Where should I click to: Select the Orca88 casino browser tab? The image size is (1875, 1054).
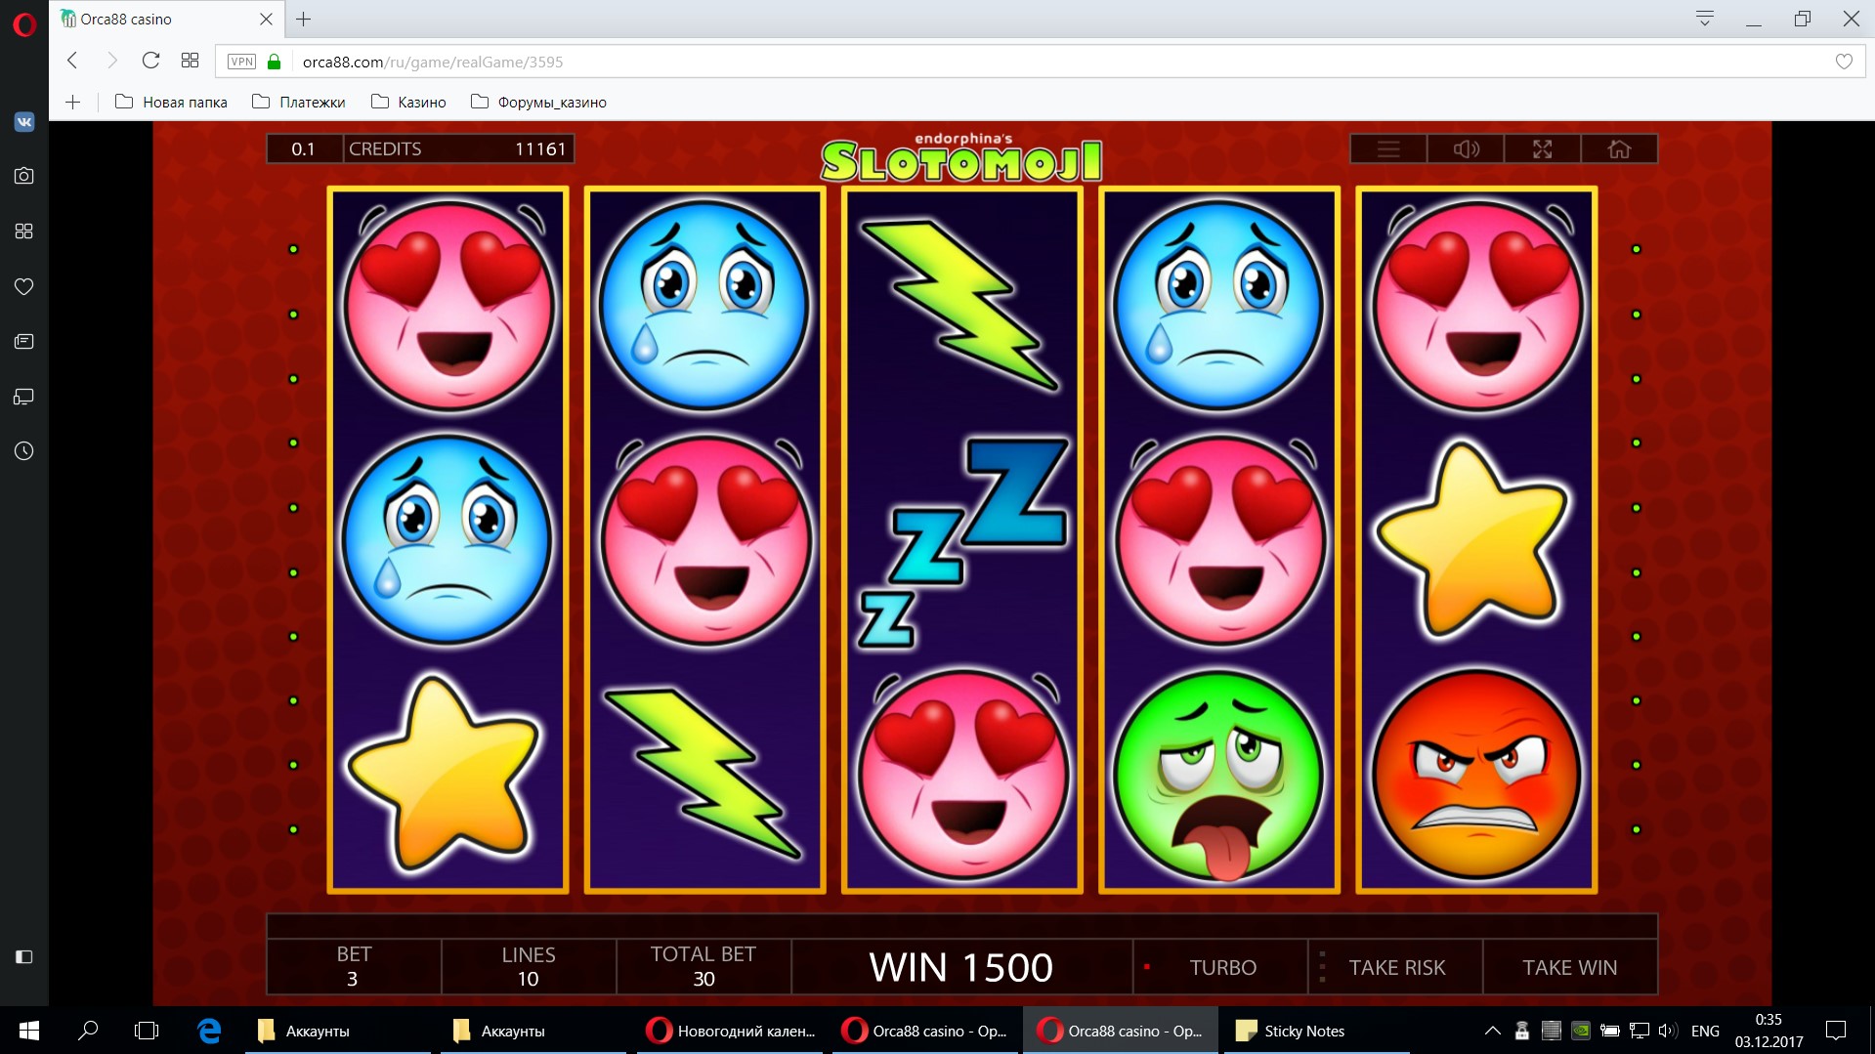tap(166, 19)
